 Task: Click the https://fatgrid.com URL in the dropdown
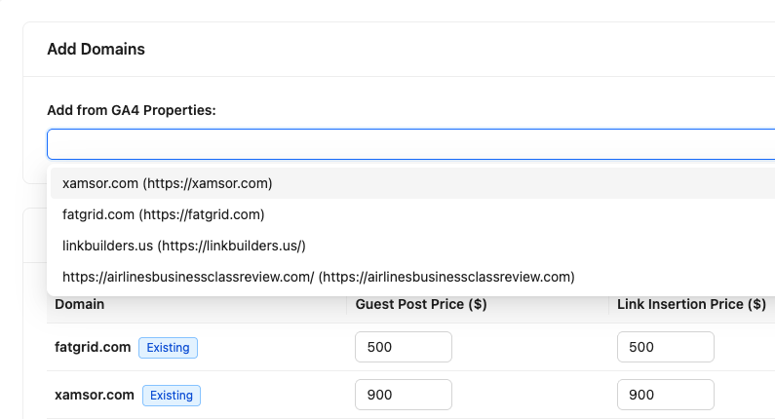[x=202, y=214]
